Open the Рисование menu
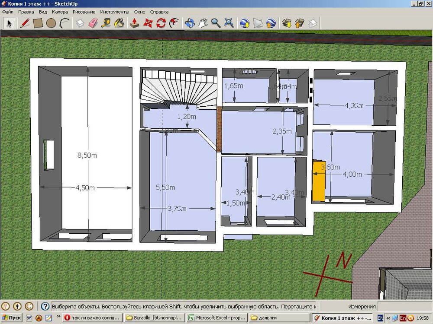 84,12
